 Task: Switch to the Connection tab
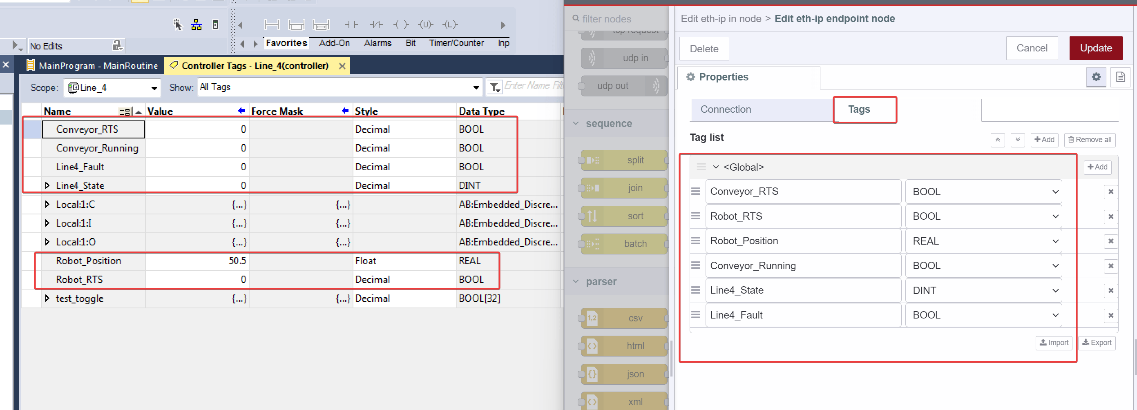[x=726, y=109]
